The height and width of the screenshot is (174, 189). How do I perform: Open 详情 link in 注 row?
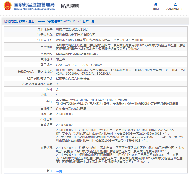click(x=59, y=171)
